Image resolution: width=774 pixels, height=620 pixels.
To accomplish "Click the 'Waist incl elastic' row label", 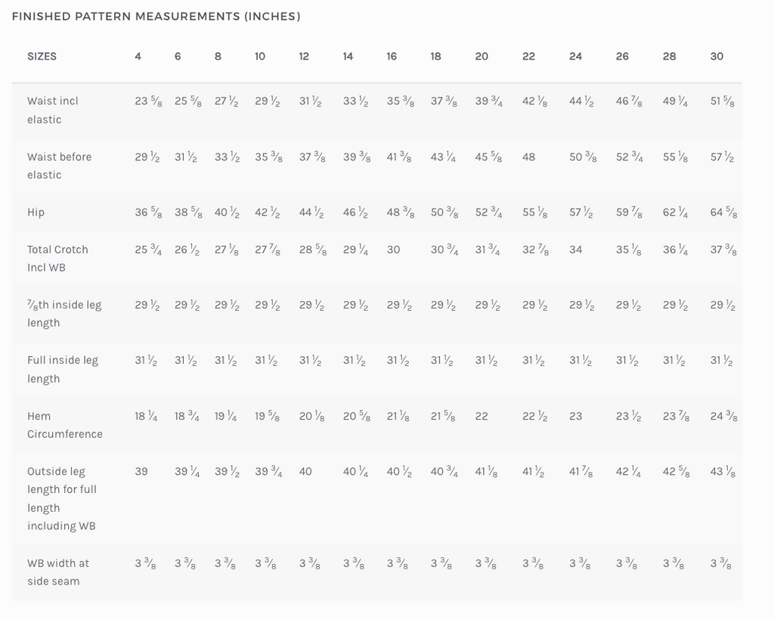I will point(53,110).
